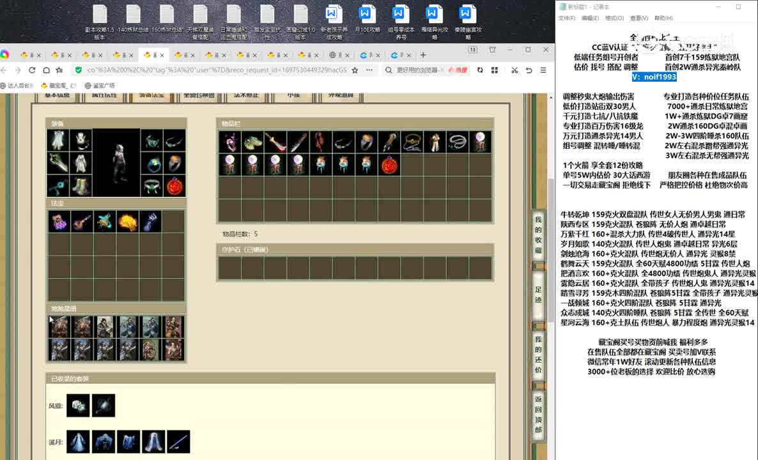
Task: Click the browser back arrow
Action: coord(4,70)
